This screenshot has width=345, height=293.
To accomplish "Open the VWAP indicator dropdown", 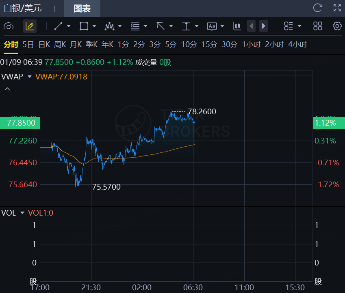I will (x=29, y=76).
